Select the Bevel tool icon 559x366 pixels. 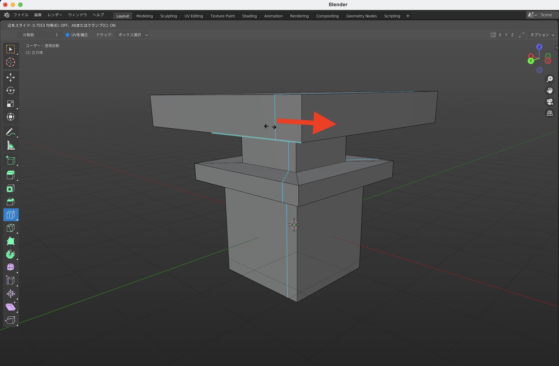tap(11, 201)
